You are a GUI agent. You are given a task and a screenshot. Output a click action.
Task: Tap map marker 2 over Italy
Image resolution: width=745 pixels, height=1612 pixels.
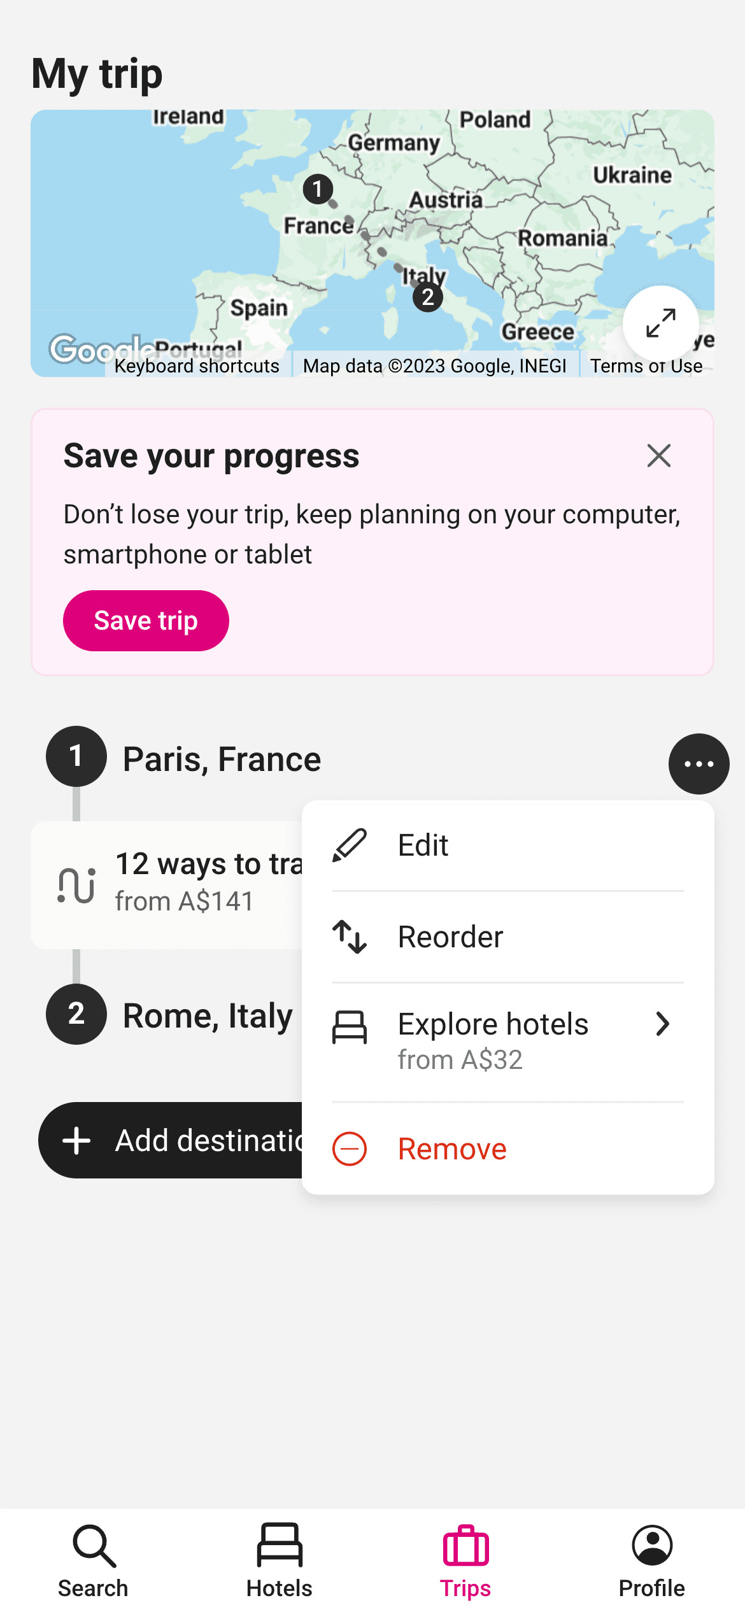click(x=428, y=297)
